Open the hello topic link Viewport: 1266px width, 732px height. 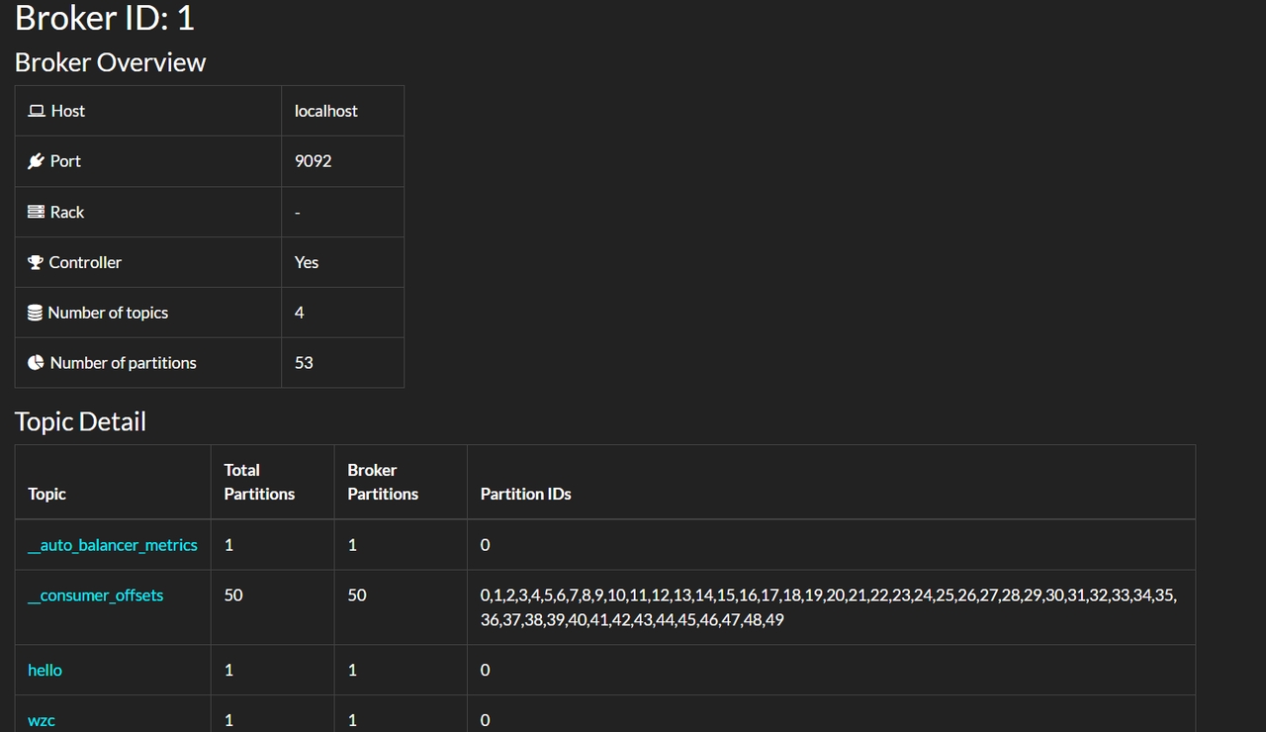tap(45, 671)
